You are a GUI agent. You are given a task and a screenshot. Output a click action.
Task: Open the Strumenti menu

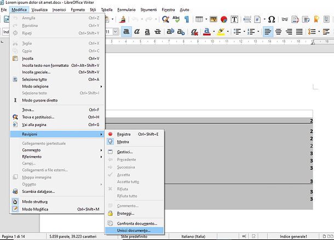click(148, 10)
